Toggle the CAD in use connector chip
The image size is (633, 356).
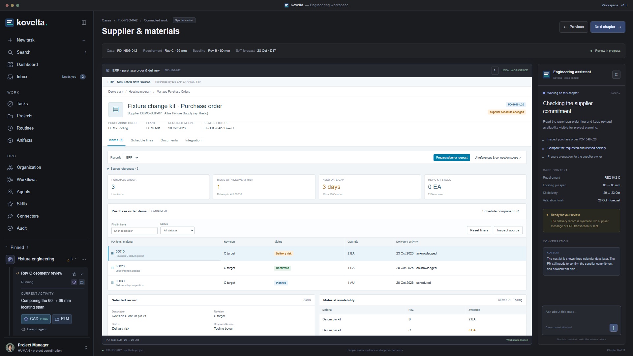36,319
